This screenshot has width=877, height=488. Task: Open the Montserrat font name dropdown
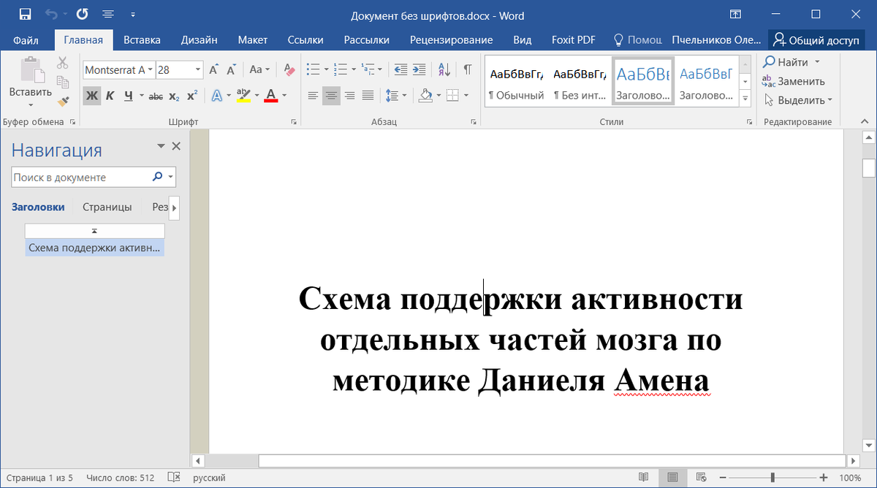point(151,70)
